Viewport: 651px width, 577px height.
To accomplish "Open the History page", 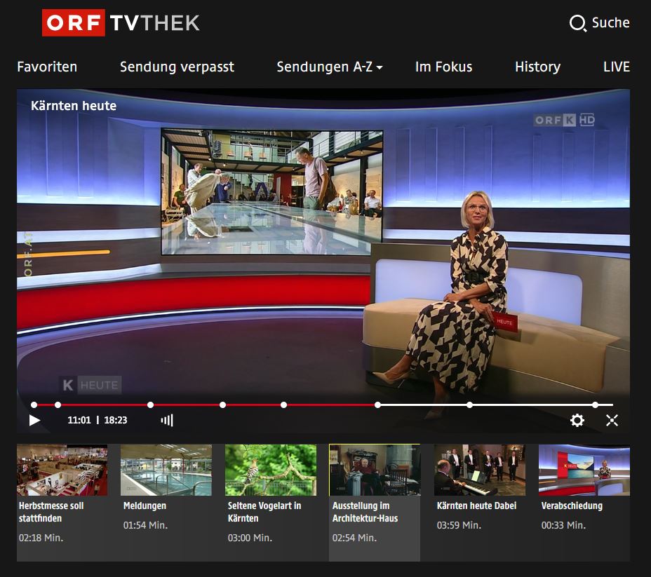I will (x=537, y=67).
